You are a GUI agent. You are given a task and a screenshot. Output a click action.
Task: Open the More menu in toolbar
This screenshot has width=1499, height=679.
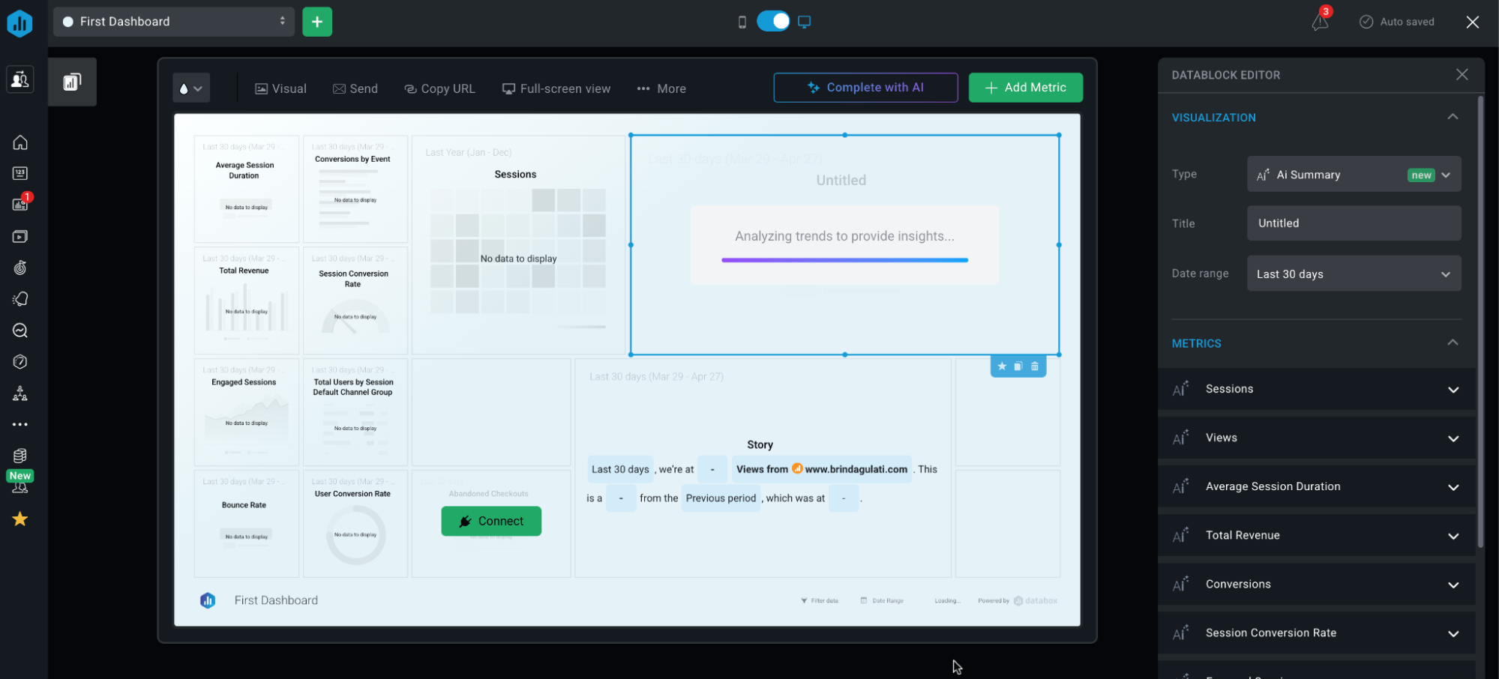tap(661, 88)
